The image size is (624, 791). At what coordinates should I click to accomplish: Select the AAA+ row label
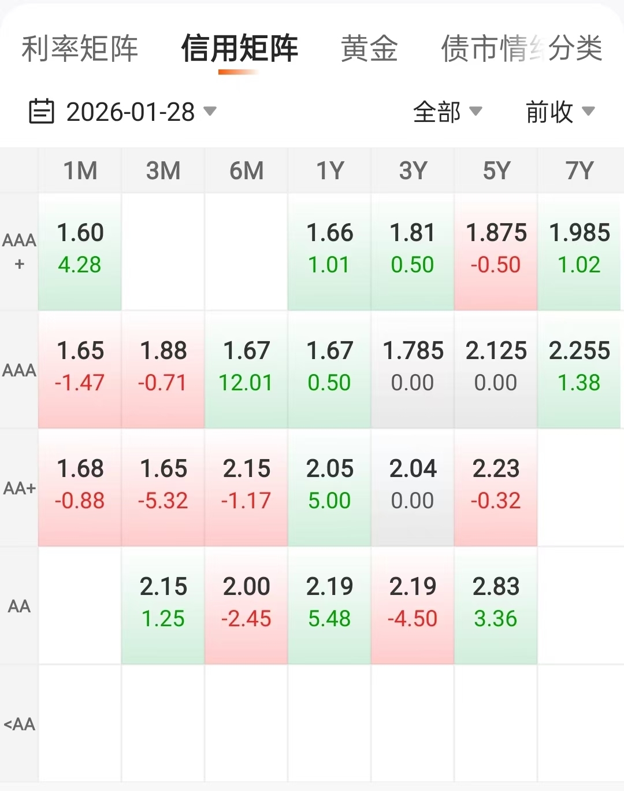pyautogui.click(x=19, y=252)
